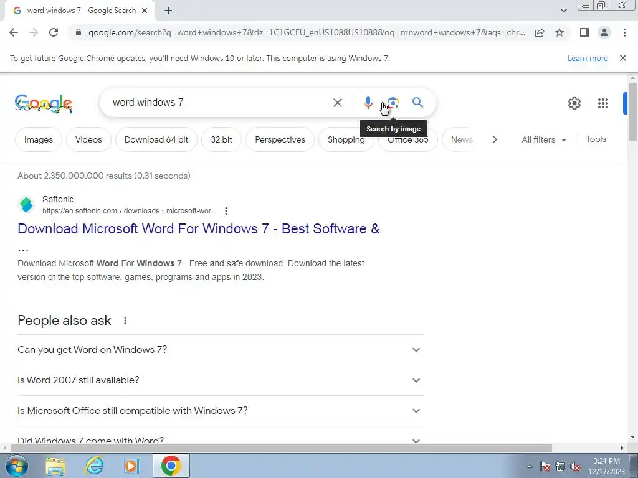This screenshot has width=638, height=478.
Task: Clear the search box text
Action: coord(337,103)
